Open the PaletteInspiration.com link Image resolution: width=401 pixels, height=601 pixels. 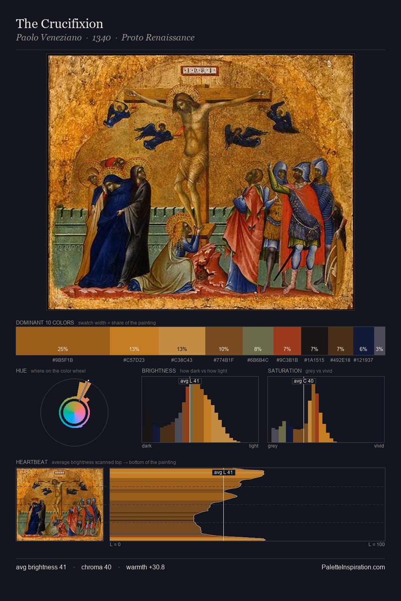tap(353, 567)
